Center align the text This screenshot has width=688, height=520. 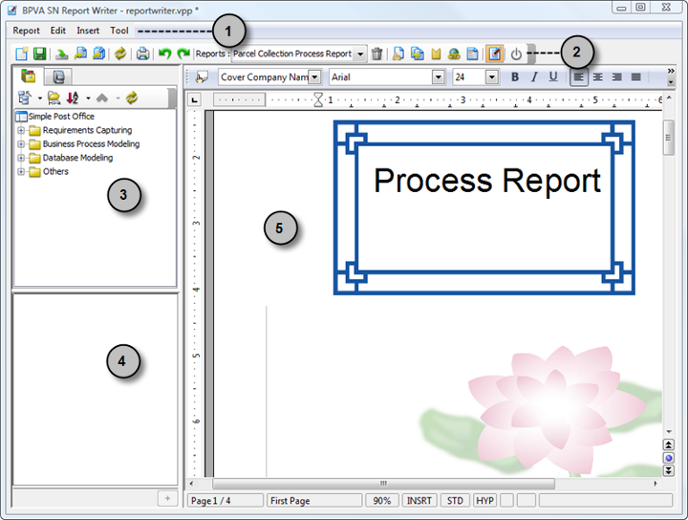(597, 77)
